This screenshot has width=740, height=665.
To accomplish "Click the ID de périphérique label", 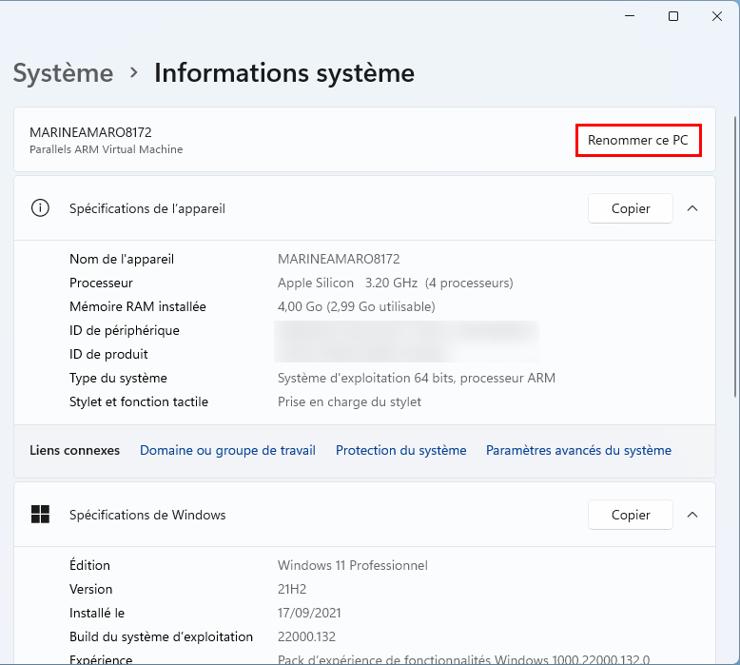I will pyautogui.click(x=124, y=330).
